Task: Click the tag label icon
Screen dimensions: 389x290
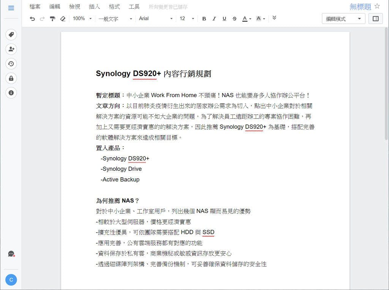Action: point(11,35)
